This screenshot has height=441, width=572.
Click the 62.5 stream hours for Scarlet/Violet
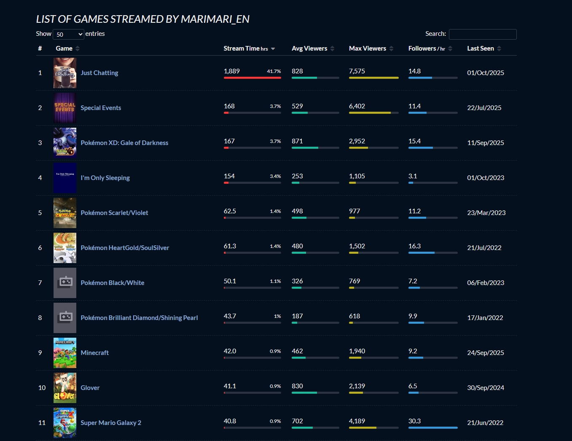(230, 211)
